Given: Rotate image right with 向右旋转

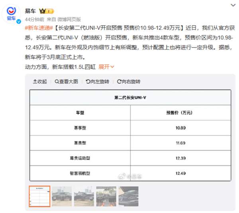Looking at the screenshot, I should pos(129,82).
